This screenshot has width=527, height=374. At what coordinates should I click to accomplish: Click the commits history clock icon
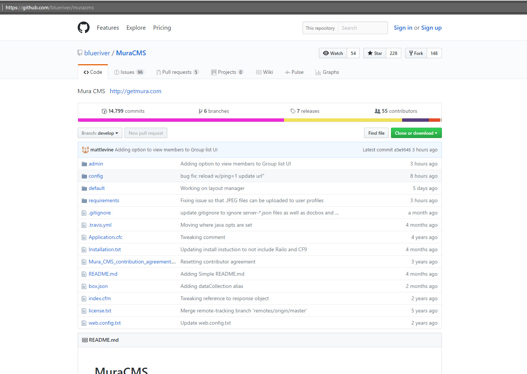[104, 111]
